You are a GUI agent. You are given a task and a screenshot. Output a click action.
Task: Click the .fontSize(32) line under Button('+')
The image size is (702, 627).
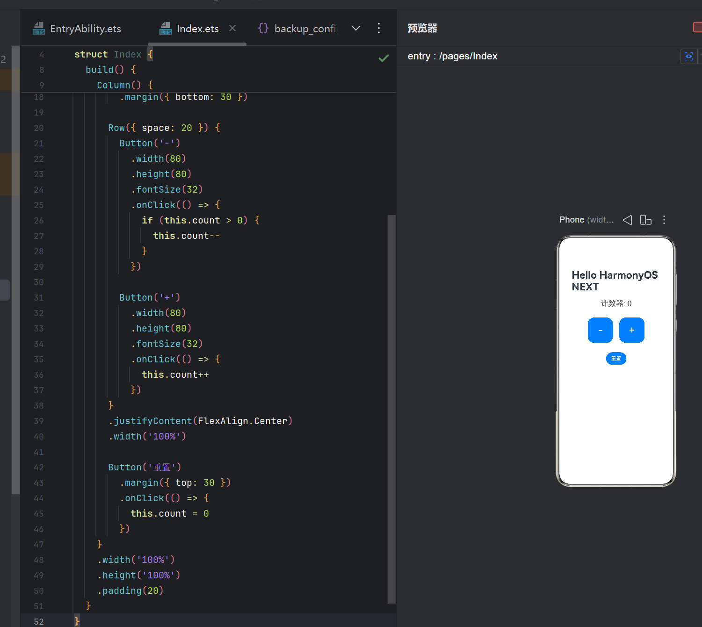[x=167, y=344]
